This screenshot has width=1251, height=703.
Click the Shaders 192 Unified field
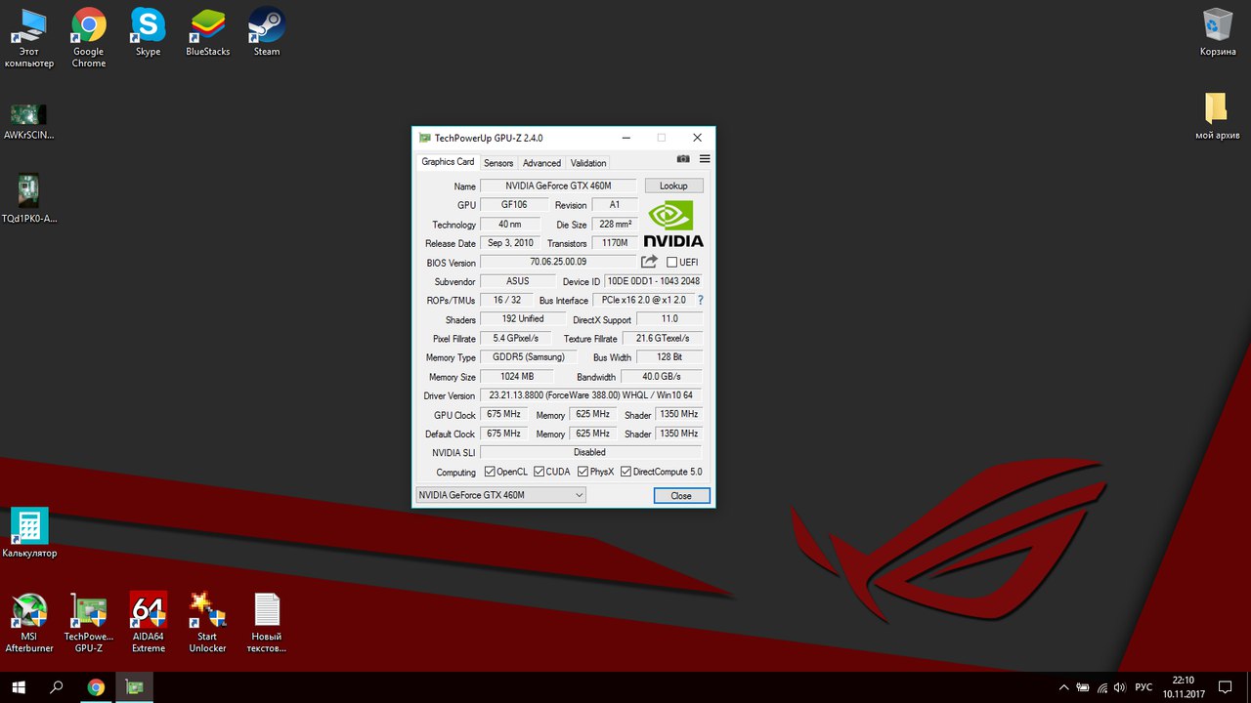523,319
